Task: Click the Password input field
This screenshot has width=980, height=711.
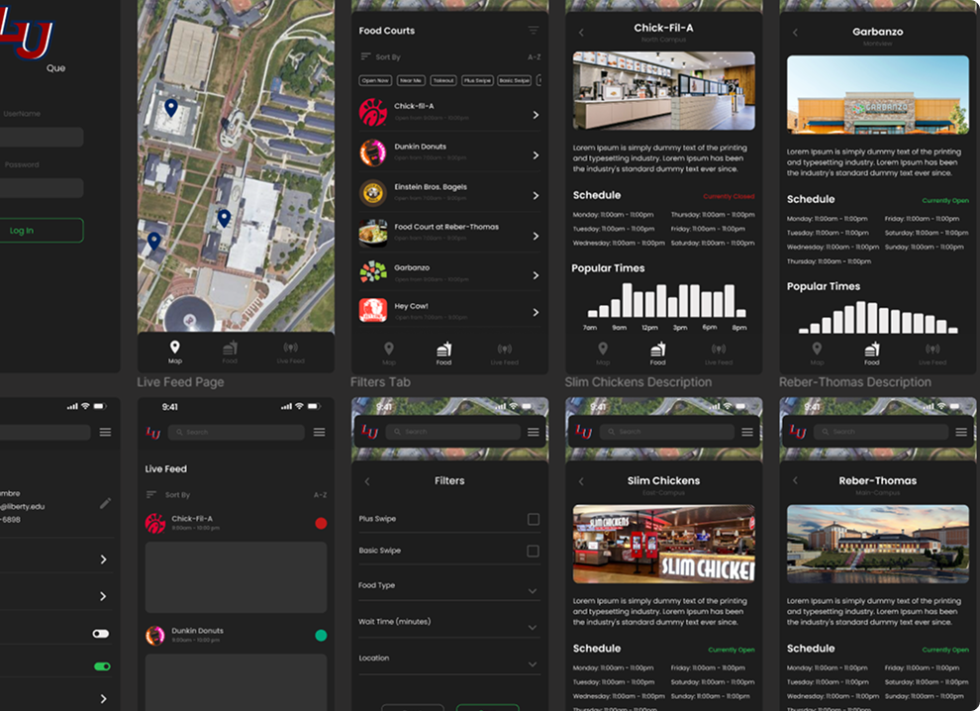Action: 42,187
